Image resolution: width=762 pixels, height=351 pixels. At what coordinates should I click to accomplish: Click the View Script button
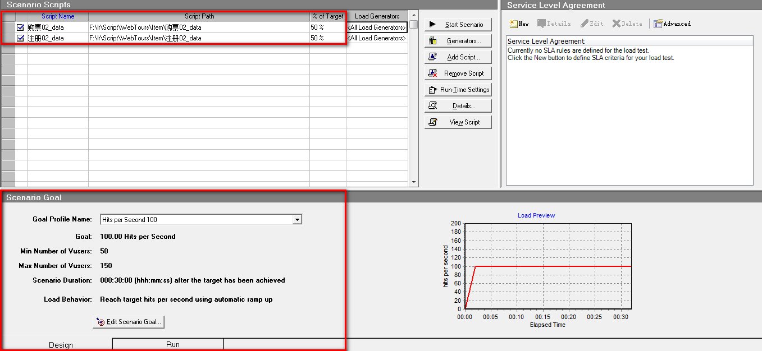point(458,122)
